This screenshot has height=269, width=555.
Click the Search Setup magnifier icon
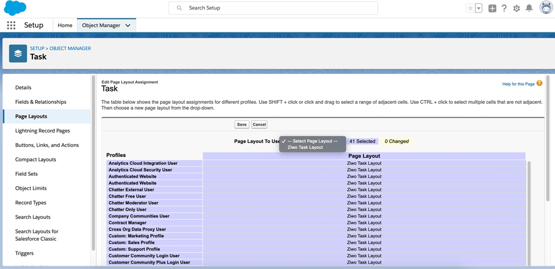(x=179, y=8)
